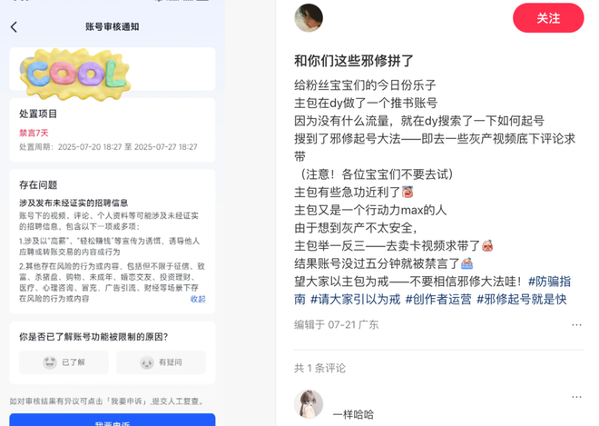This screenshot has width=599, height=426.
Task: Tap the blue 我要申诉 appeal button
Action: tap(113, 420)
